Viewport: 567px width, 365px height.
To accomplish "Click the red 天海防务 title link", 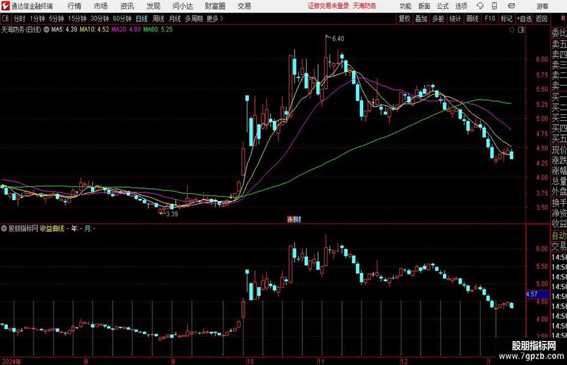I will 364,6.
